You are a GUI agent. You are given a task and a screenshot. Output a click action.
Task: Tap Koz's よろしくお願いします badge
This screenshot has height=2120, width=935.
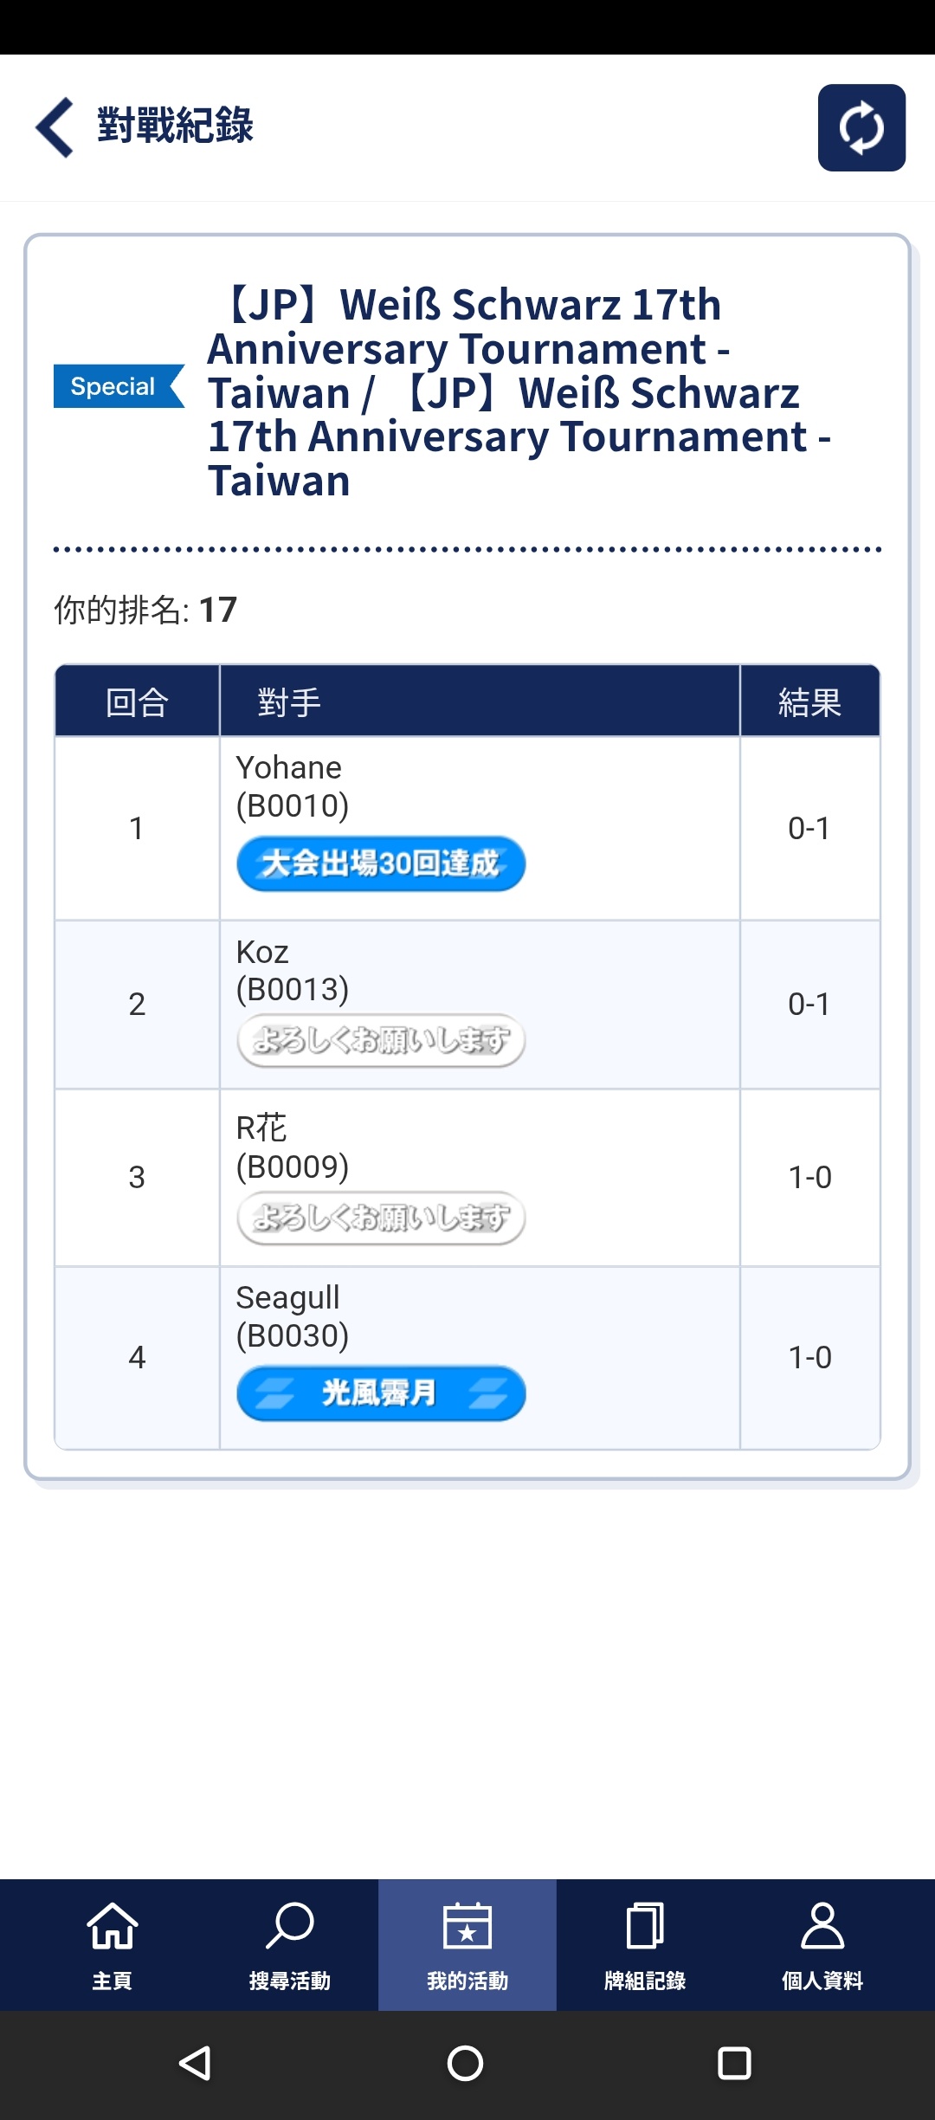381,1040
